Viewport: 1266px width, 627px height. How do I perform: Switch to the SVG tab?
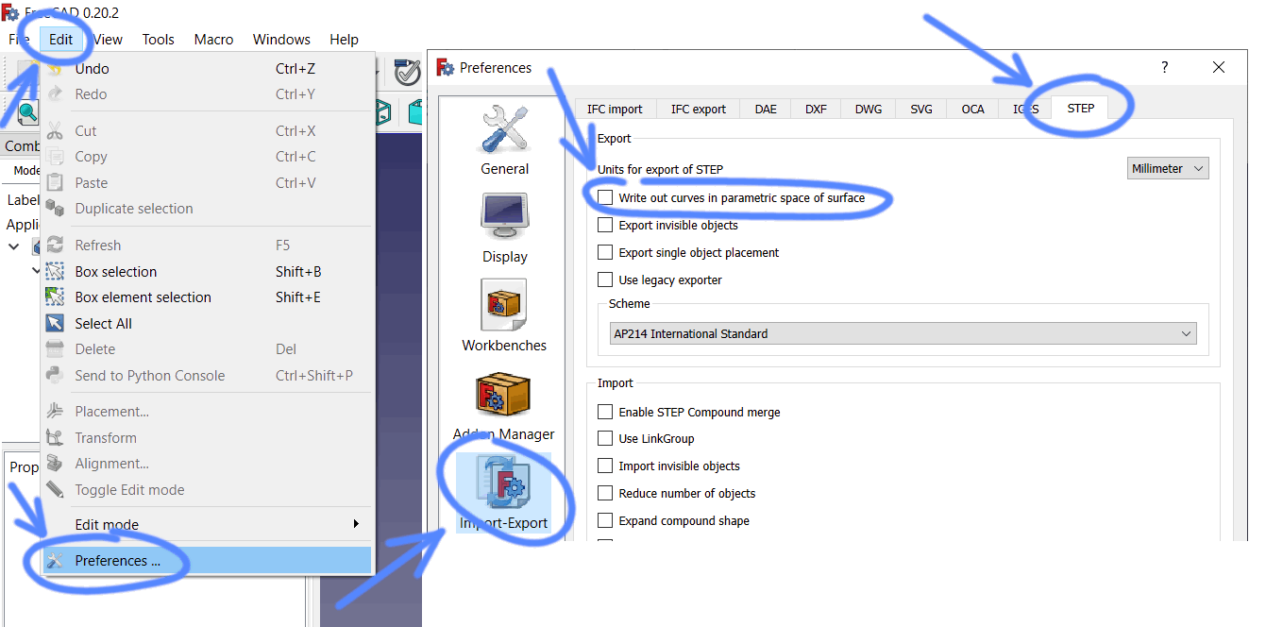point(921,109)
